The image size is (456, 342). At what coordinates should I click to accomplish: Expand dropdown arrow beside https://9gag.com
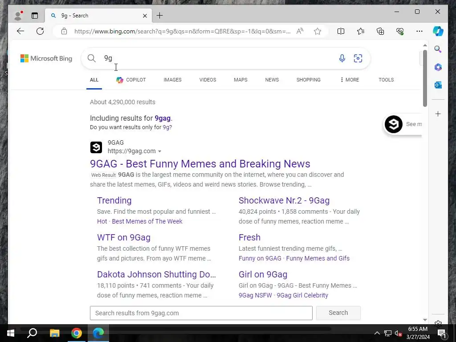tap(159, 151)
